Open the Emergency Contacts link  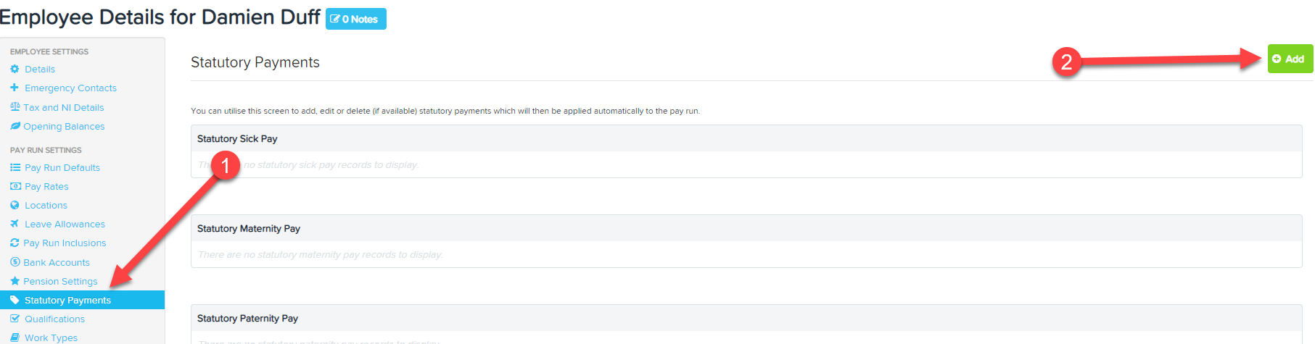point(70,88)
